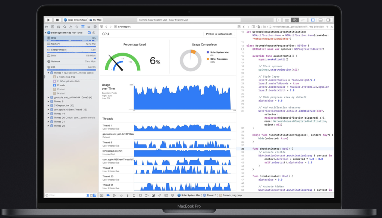
Task: Collapse Solar System Mac process disclosure triangle
Action: (x=46, y=33)
